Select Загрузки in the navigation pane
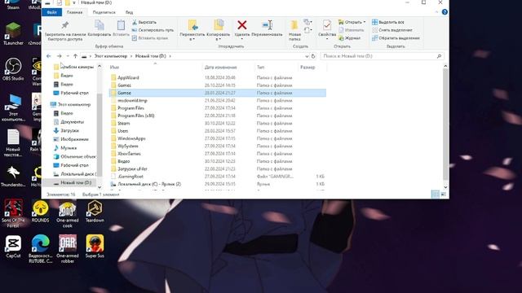The width and height of the screenshot is (522, 293). 69,130
